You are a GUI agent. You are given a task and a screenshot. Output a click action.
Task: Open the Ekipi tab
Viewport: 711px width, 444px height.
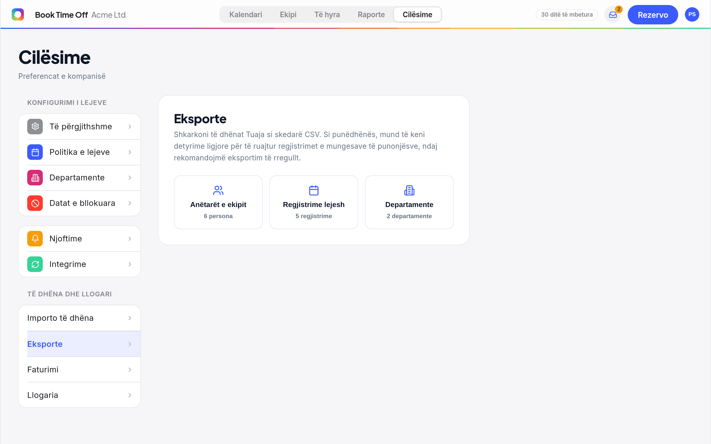pos(288,15)
